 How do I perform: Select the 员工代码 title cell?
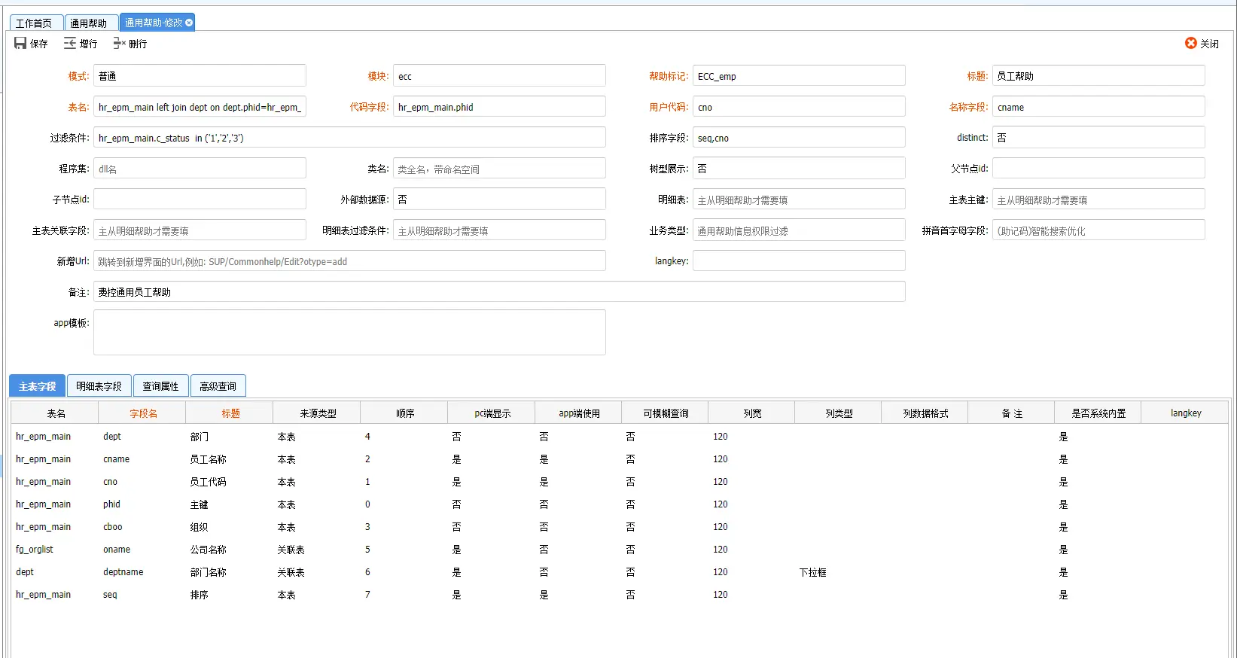pos(230,481)
